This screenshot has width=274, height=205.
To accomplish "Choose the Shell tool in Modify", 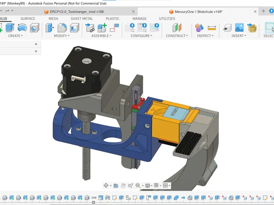I will point(74,28).
